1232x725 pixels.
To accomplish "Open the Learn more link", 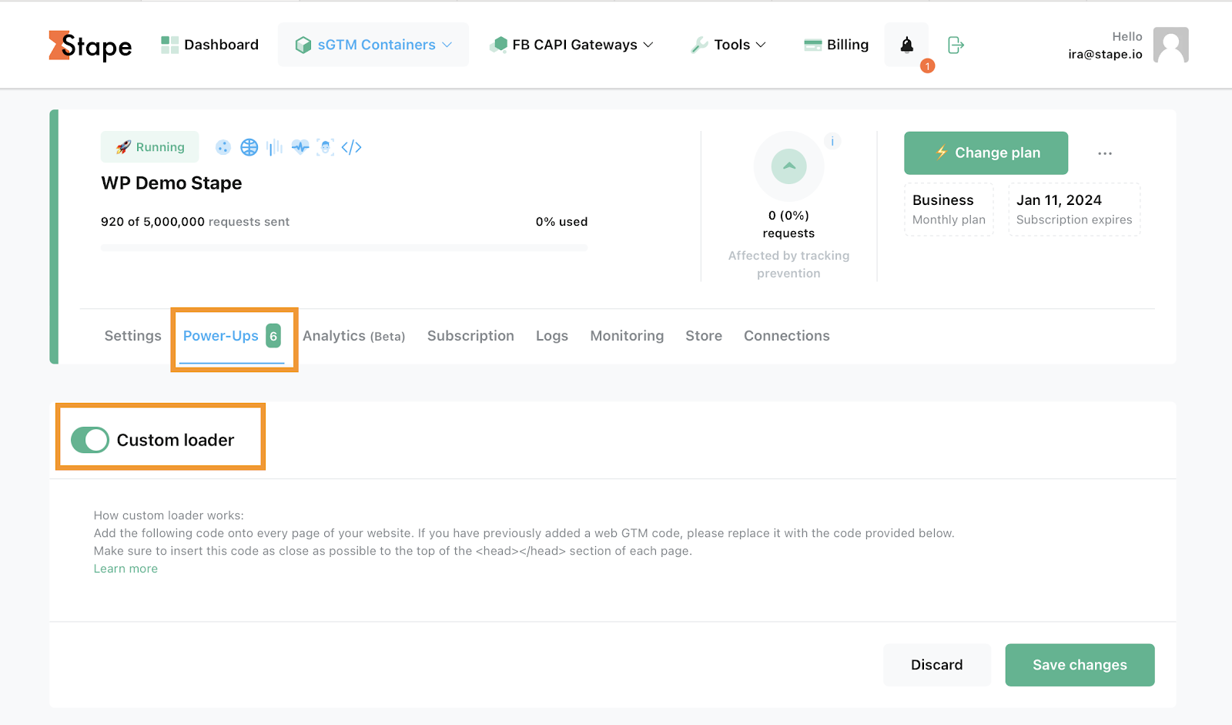I will [x=125, y=568].
